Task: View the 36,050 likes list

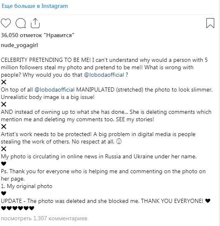Action: coord(37,35)
